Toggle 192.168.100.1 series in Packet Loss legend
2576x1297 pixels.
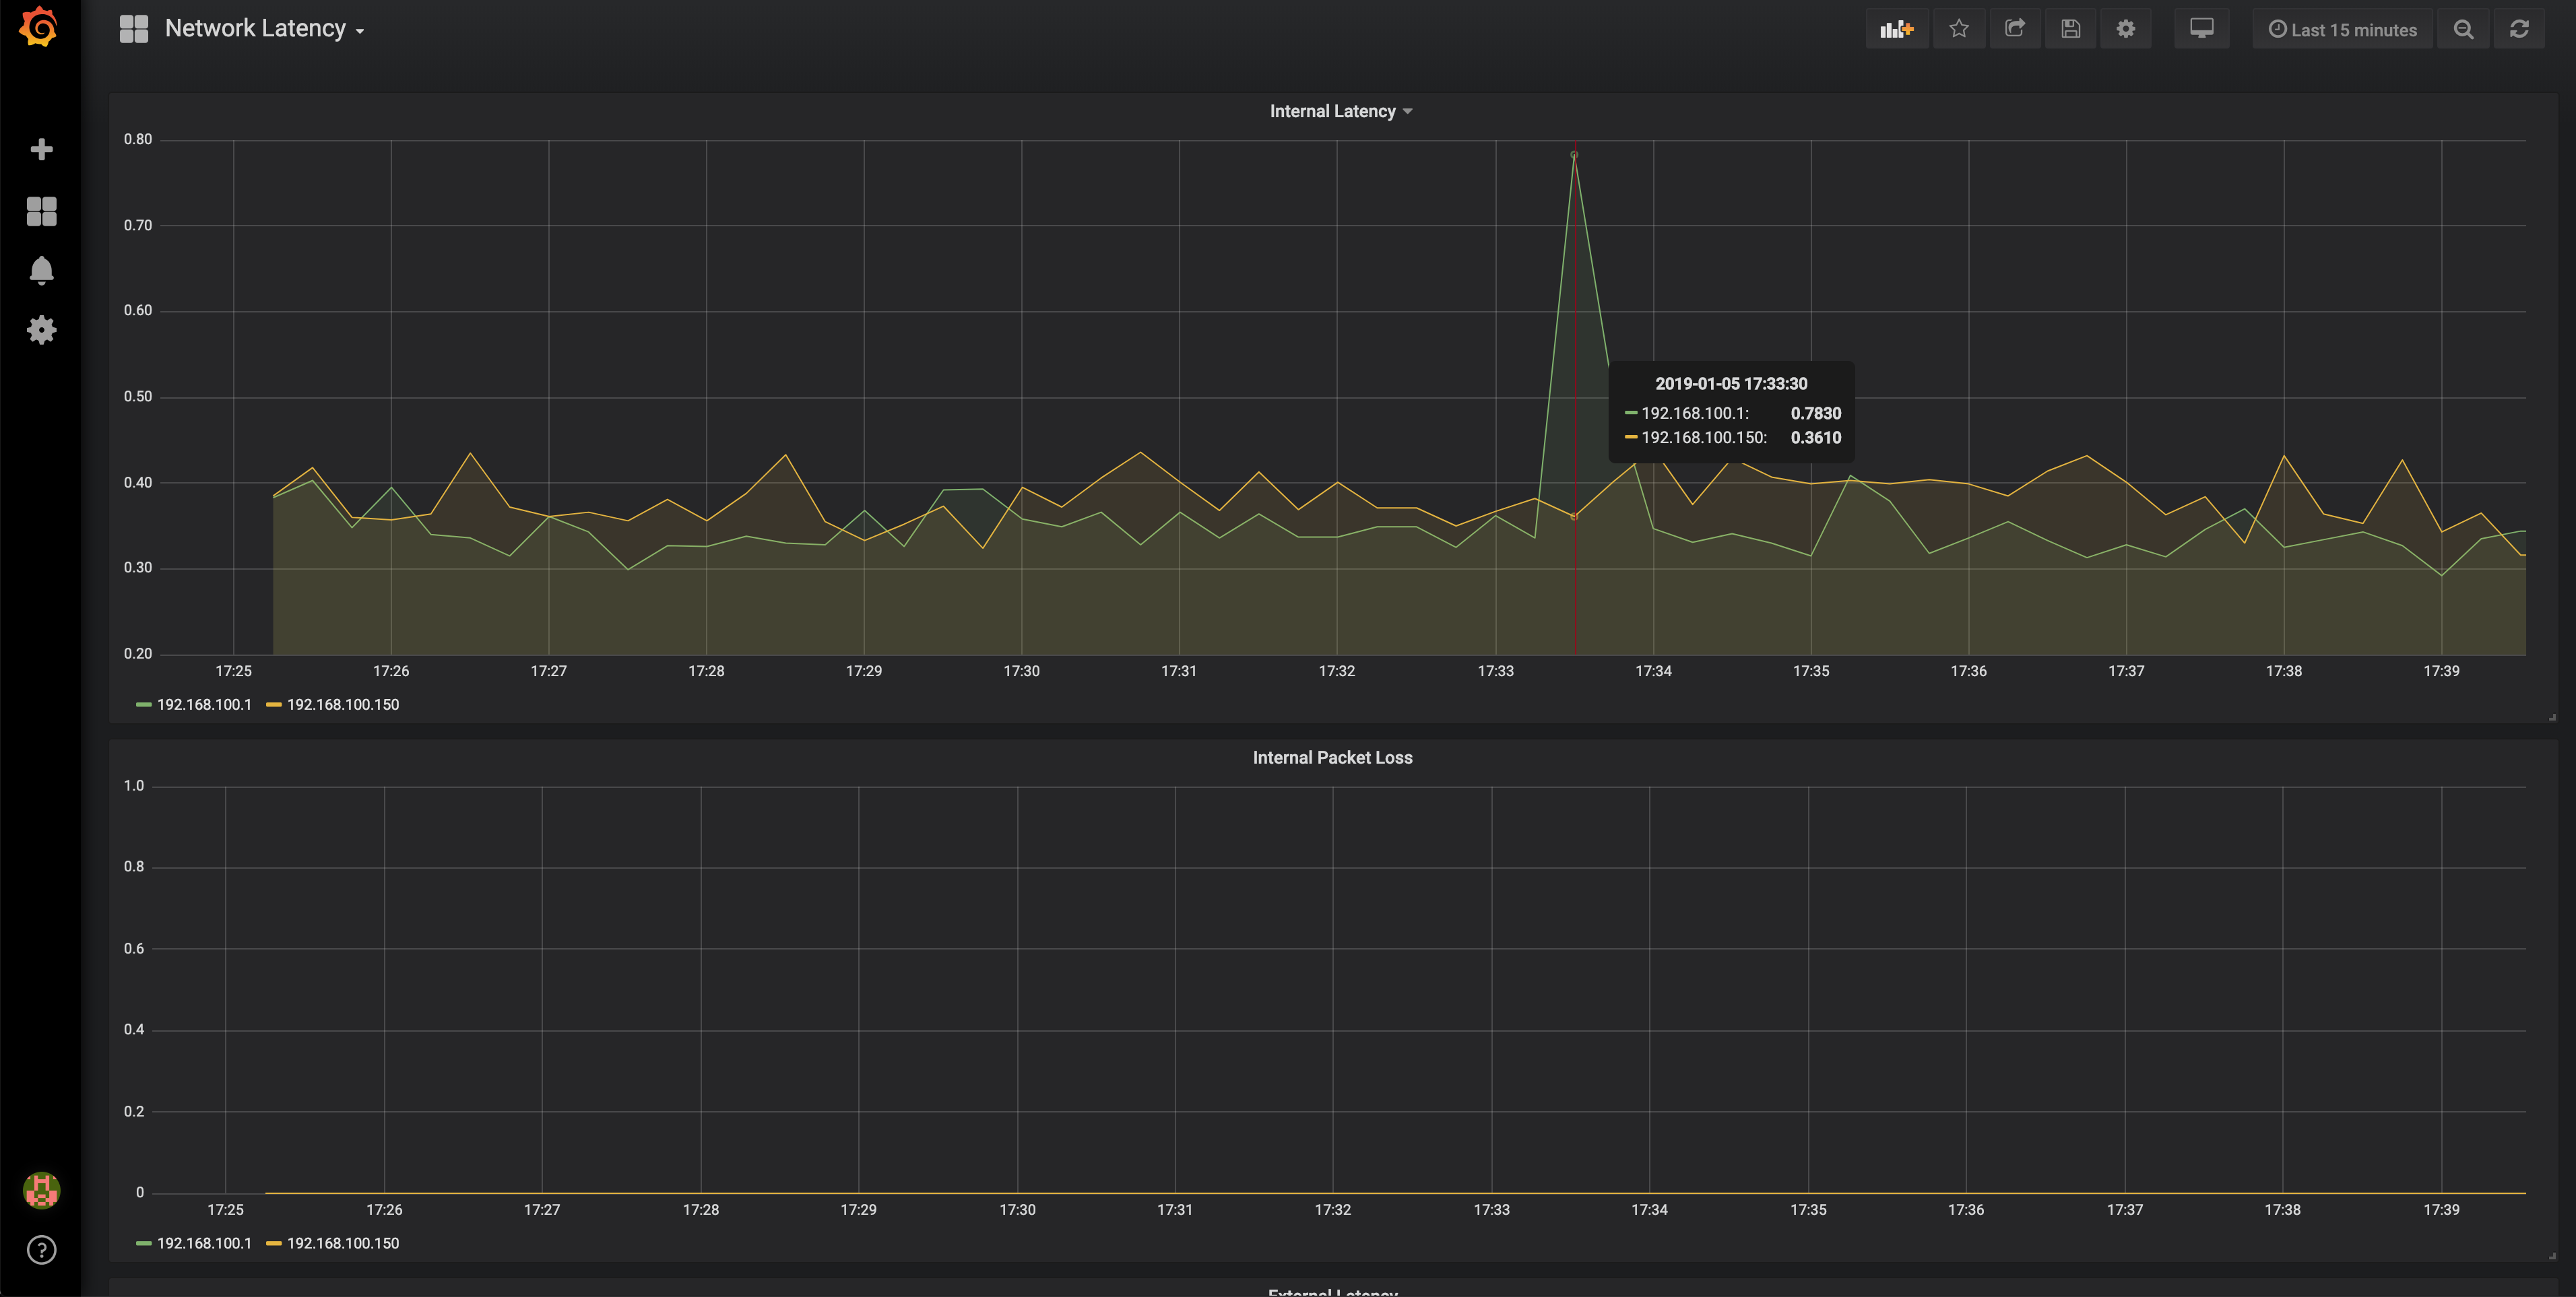[204, 1243]
